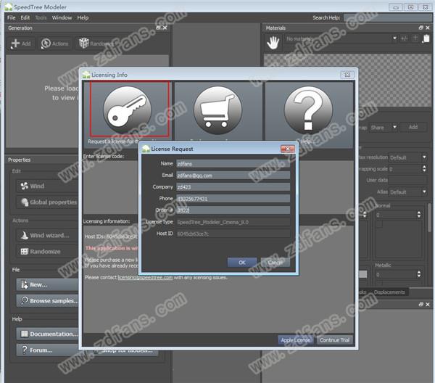Close the Licensing Info window
Image resolution: width=435 pixels, height=383 pixels.
click(347, 75)
